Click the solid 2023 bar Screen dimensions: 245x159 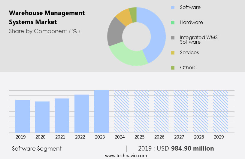coord(101,111)
